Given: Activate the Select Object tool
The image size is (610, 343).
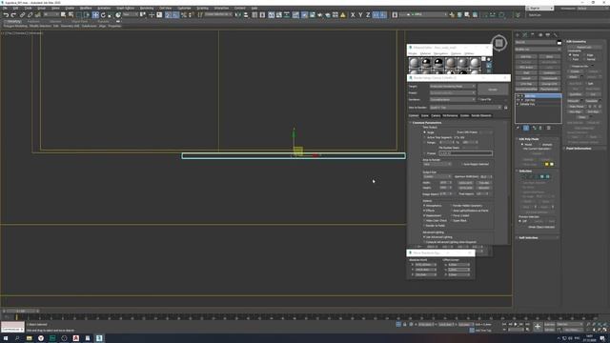Looking at the screenshot, I should coord(64,15).
